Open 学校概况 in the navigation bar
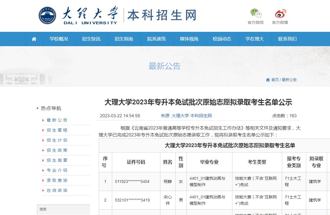The image size is (330, 215). 59,39
